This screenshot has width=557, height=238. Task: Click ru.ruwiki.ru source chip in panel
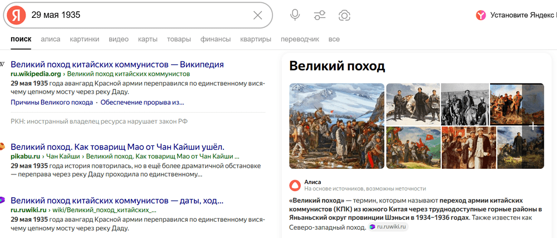click(388, 226)
